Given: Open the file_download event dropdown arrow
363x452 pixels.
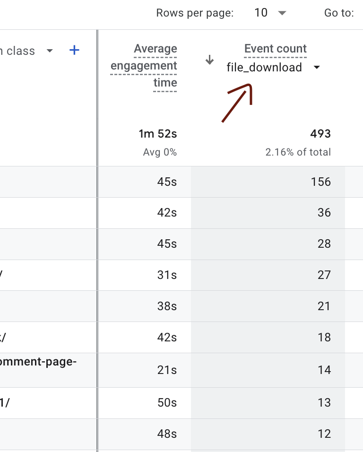Looking at the screenshot, I should [x=317, y=68].
